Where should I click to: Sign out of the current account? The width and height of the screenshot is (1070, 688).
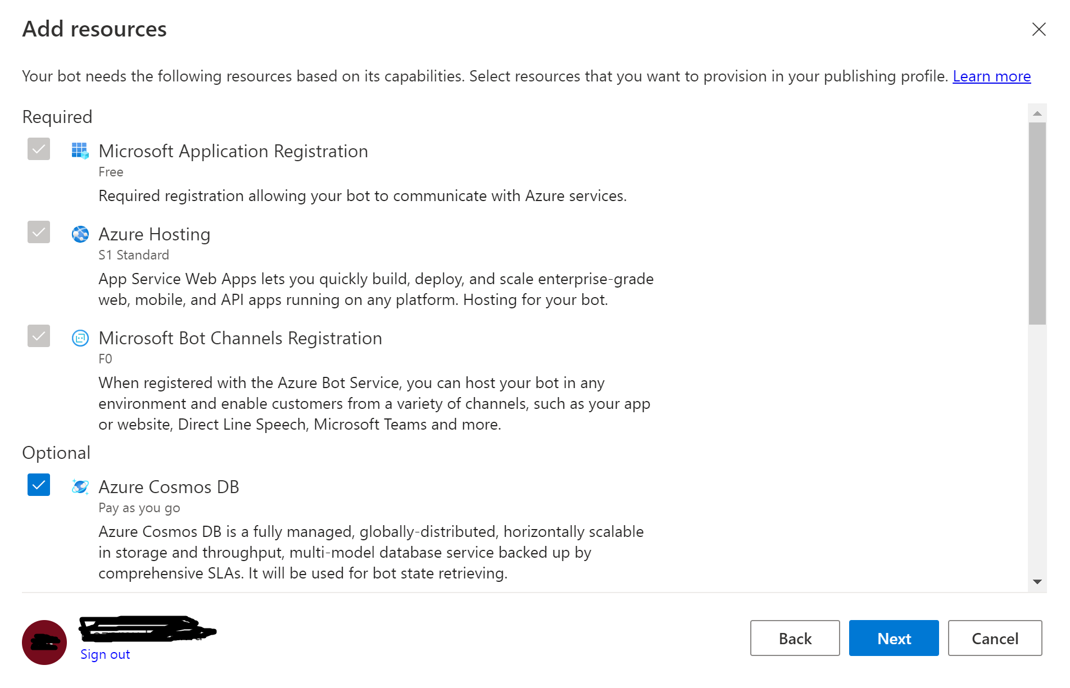click(x=105, y=654)
